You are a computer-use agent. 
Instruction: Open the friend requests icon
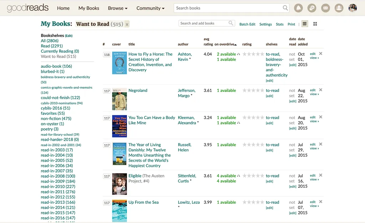click(339, 8)
